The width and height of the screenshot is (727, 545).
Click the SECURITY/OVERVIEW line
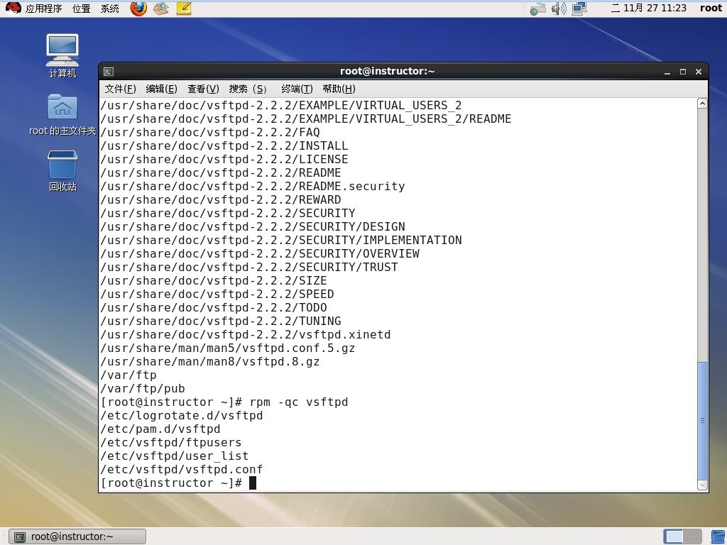click(x=260, y=254)
